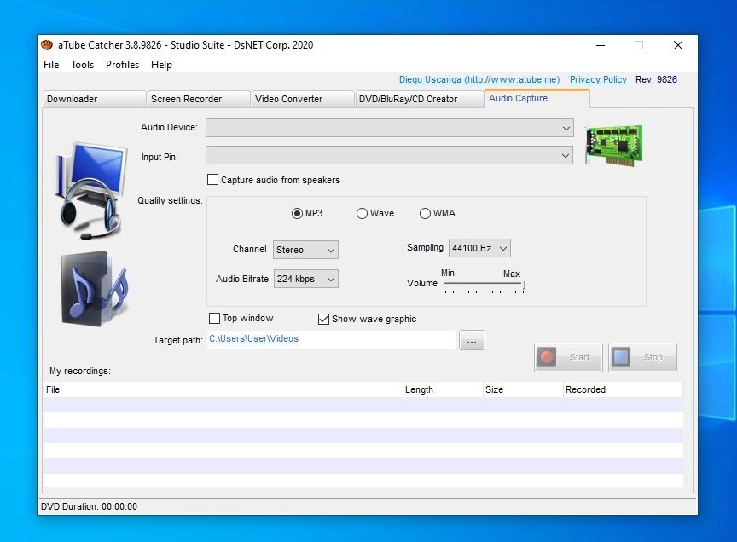737x542 pixels.
Task: Enable Capture audio from speakers checkbox
Action: 213,180
